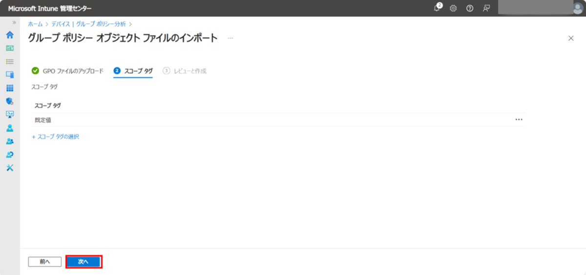Open ellipsis menu beside page title

(230, 38)
